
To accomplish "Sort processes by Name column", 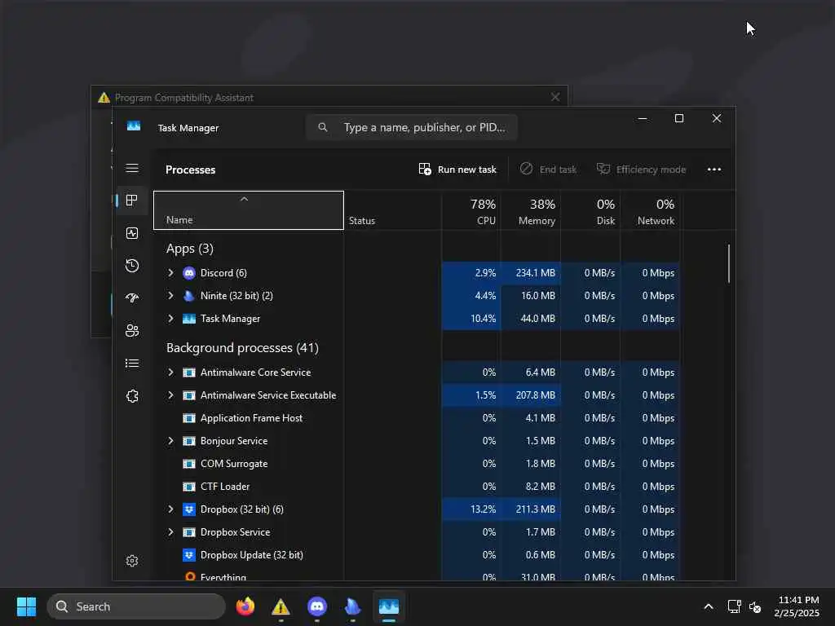I will [x=249, y=210].
